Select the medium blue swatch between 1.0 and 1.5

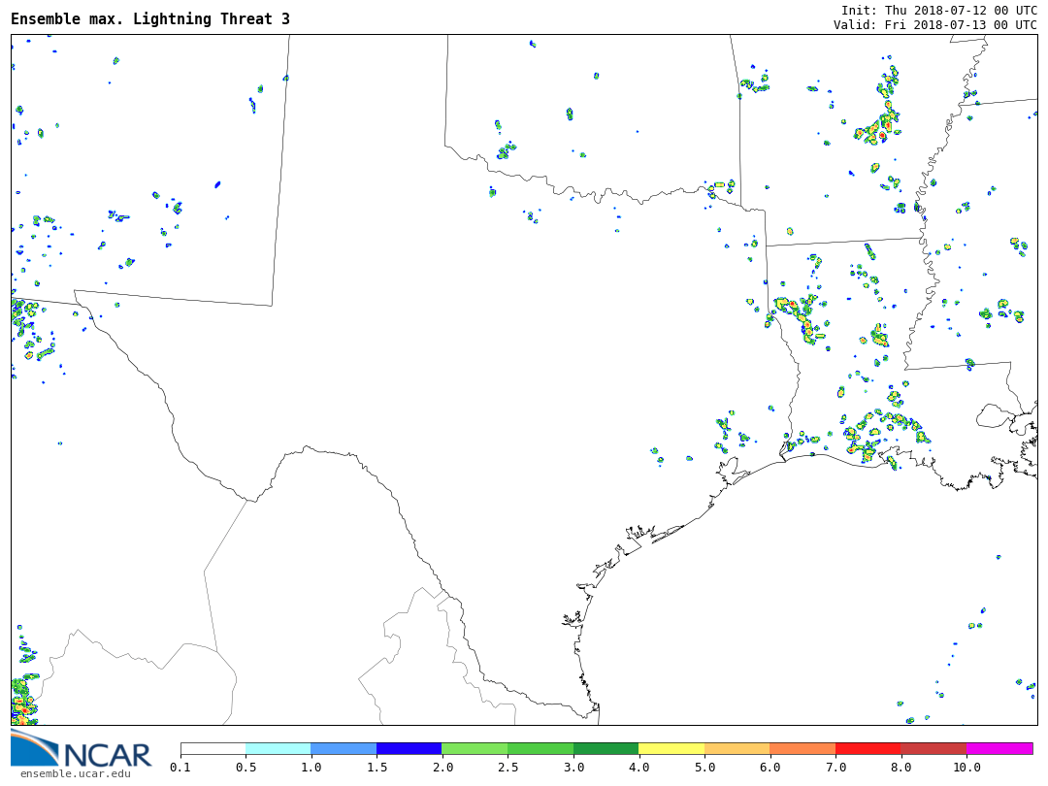pyautogui.click(x=344, y=749)
